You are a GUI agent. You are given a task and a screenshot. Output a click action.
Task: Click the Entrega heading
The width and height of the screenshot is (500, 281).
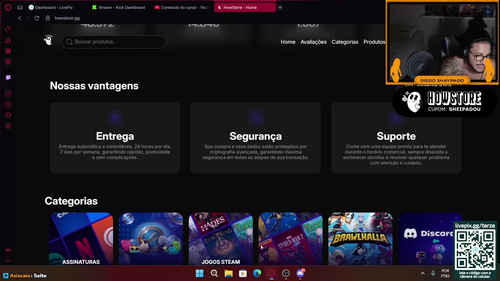click(x=115, y=136)
